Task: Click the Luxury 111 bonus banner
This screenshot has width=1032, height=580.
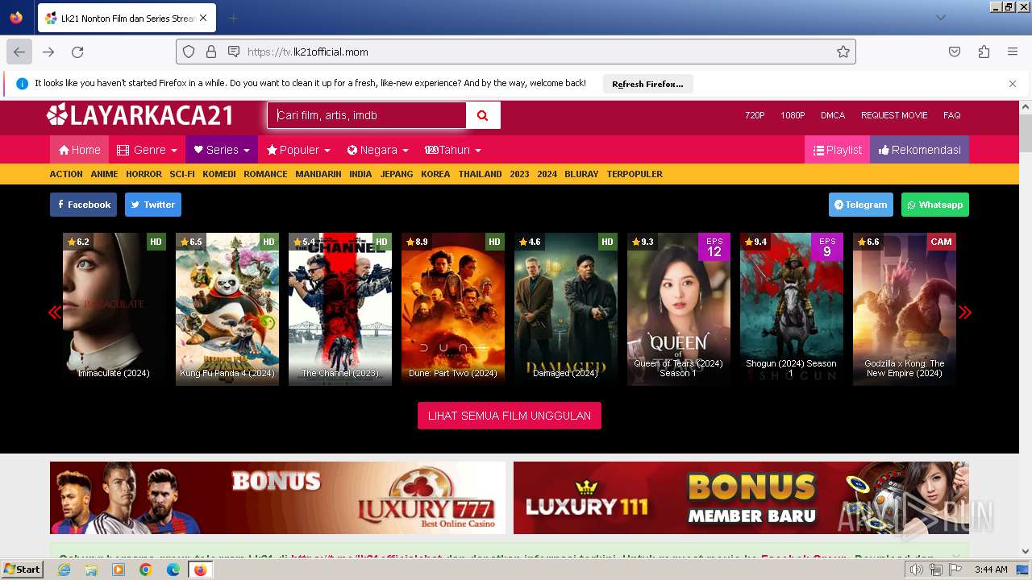Action: [x=741, y=498]
